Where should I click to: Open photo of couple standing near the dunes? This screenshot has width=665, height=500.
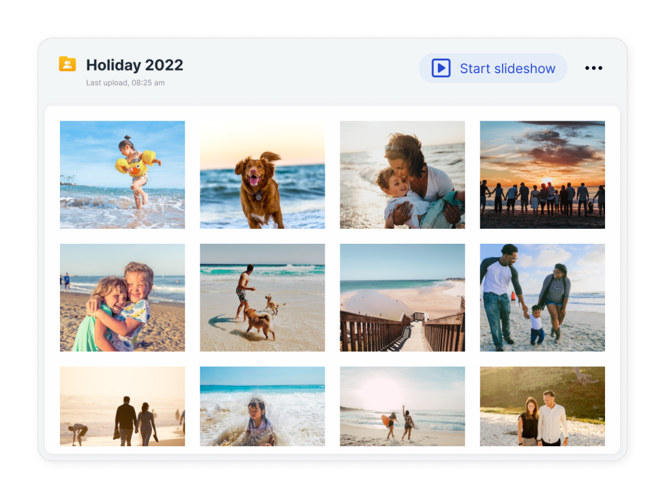(x=542, y=406)
